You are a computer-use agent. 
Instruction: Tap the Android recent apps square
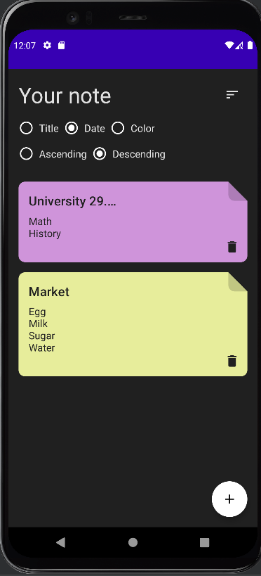[205, 542]
